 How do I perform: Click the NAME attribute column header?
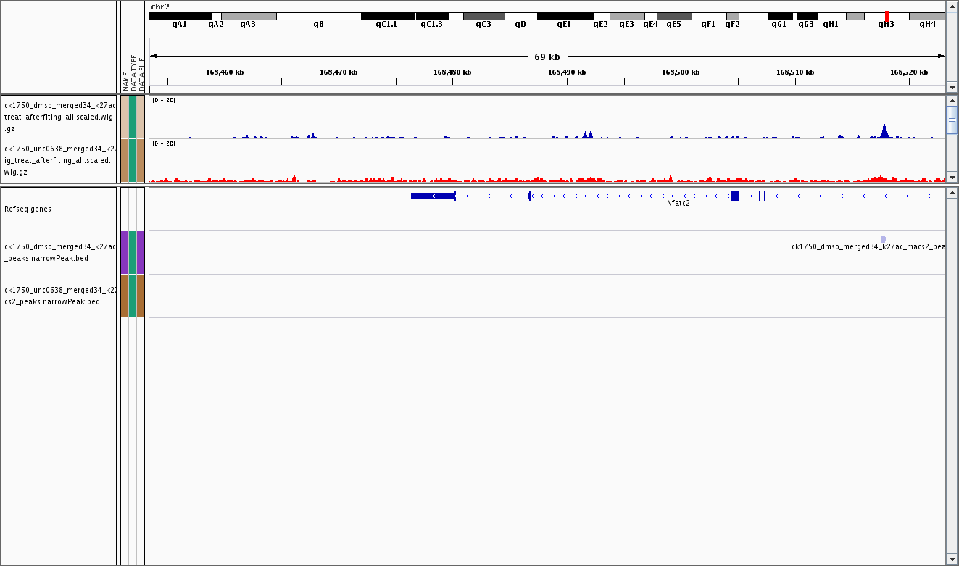click(125, 80)
